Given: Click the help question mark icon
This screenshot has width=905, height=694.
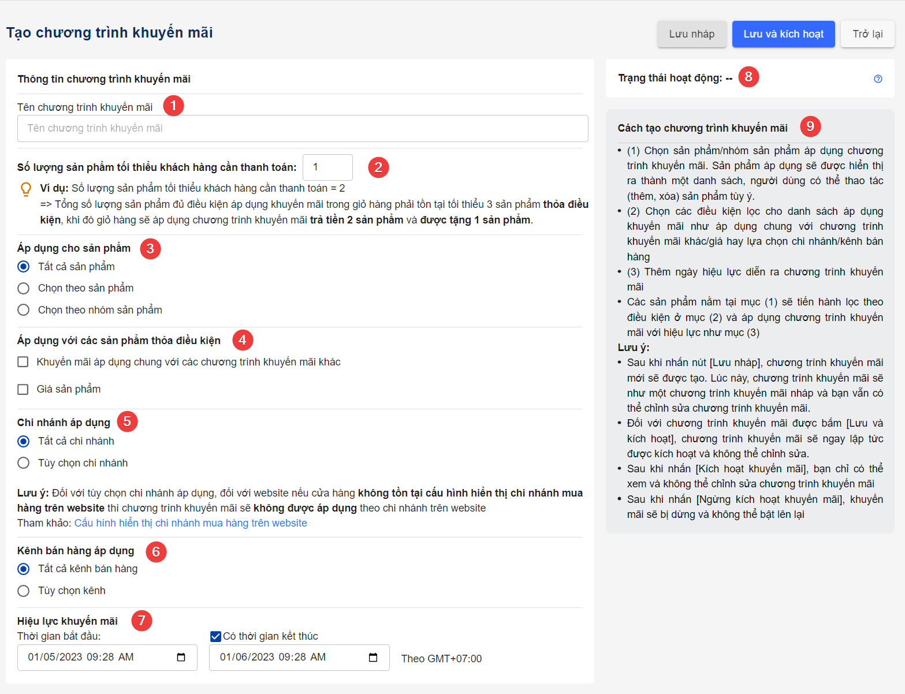Looking at the screenshot, I should [x=878, y=79].
